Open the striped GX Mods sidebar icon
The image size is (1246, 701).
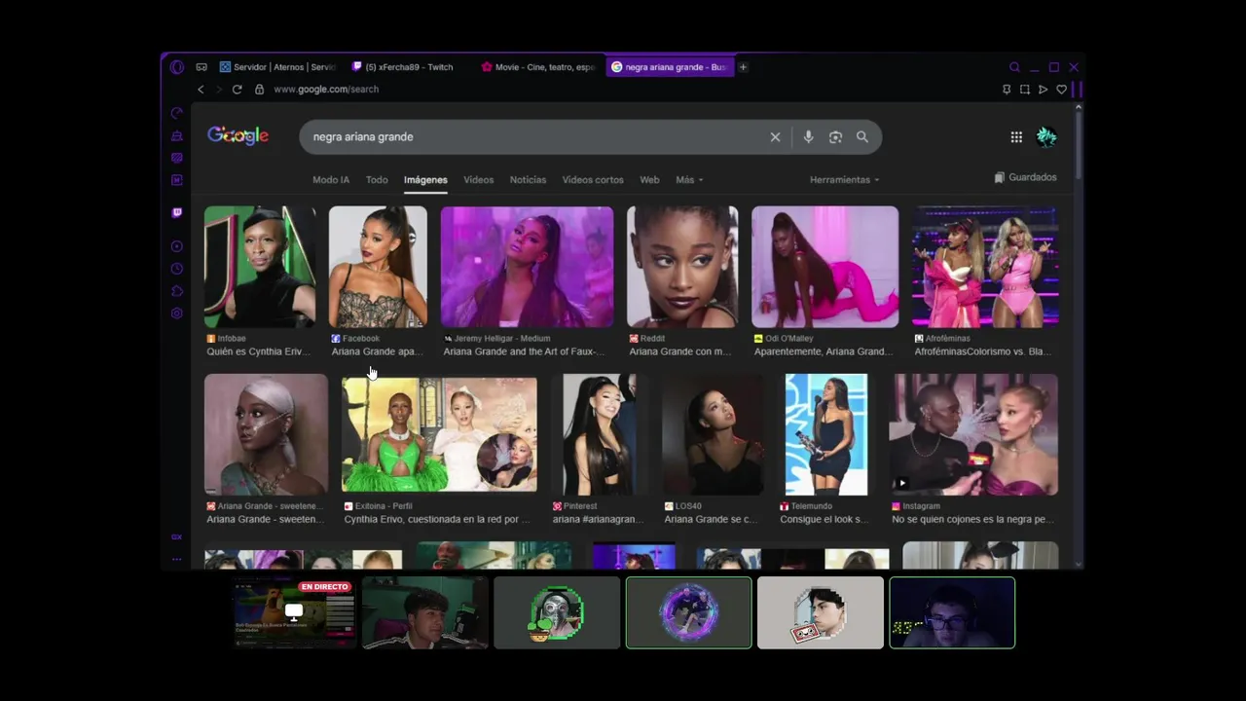coord(177,158)
